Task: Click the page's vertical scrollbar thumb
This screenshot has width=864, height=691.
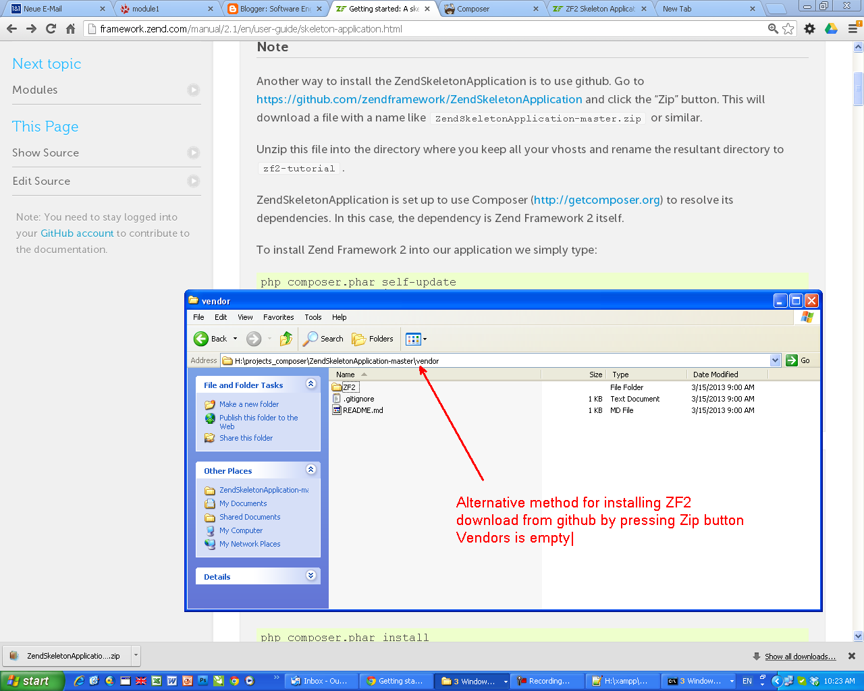Action: pos(859,88)
